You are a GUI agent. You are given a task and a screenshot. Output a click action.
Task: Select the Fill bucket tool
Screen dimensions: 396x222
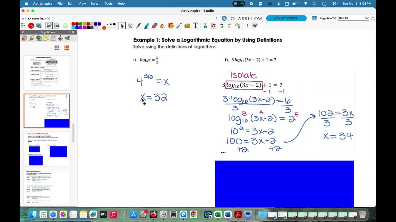pos(162,26)
